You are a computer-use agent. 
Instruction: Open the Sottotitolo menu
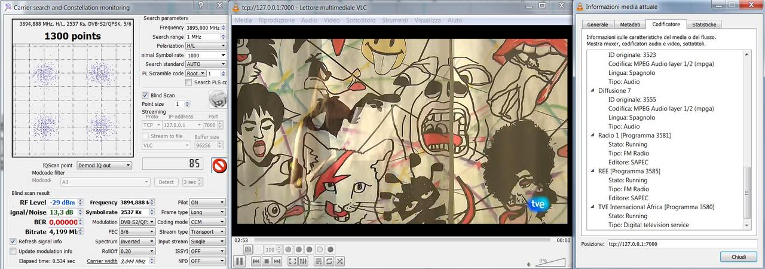361,20
